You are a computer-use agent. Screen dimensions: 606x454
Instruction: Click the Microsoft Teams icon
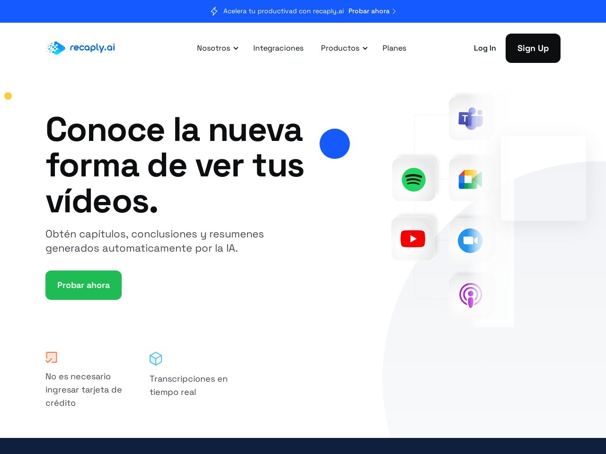(471, 118)
